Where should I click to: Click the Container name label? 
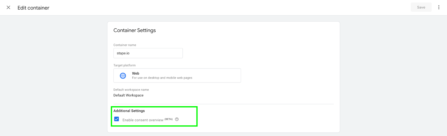(x=125, y=45)
